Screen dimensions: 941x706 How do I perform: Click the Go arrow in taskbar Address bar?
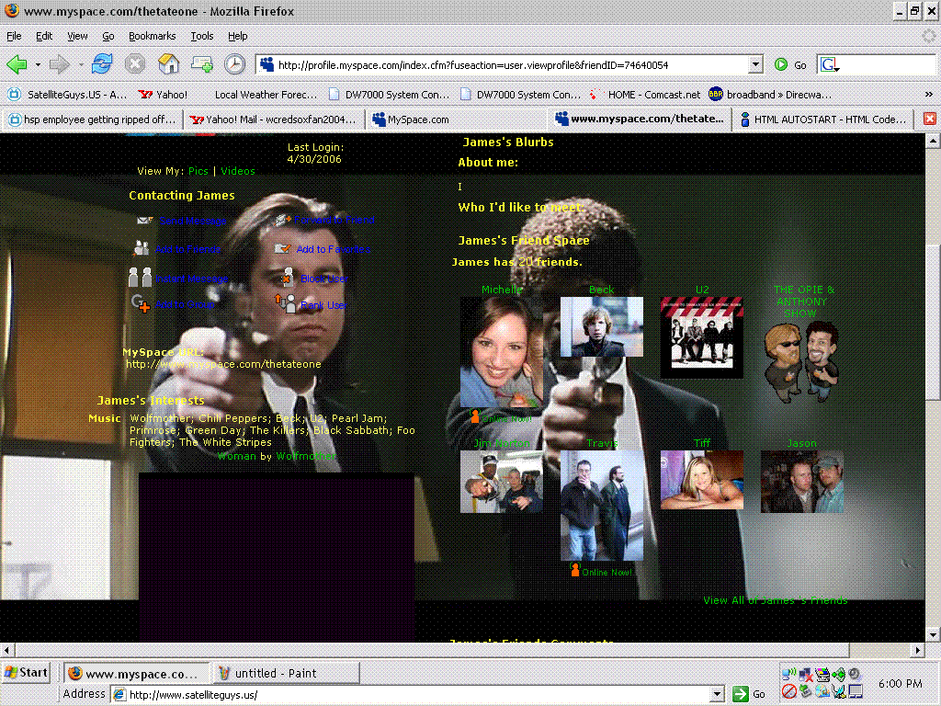[740, 694]
